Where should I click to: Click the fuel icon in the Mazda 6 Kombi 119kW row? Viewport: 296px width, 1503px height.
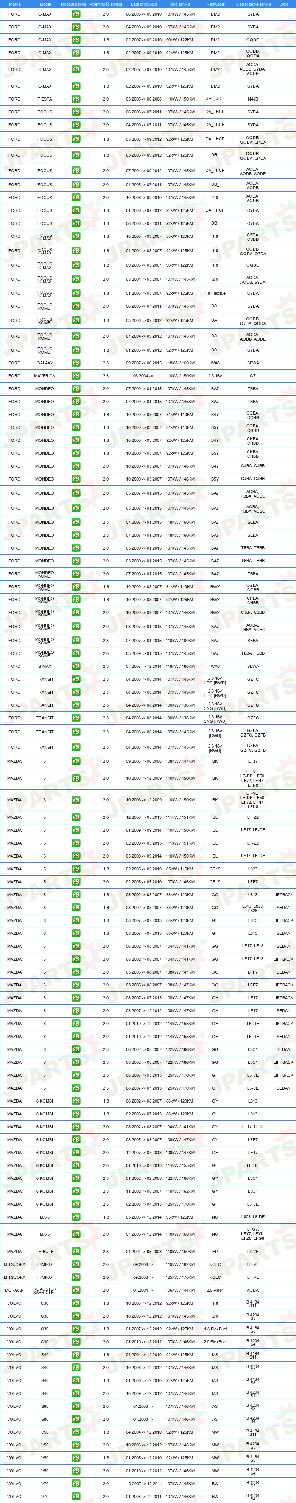pos(76,1191)
